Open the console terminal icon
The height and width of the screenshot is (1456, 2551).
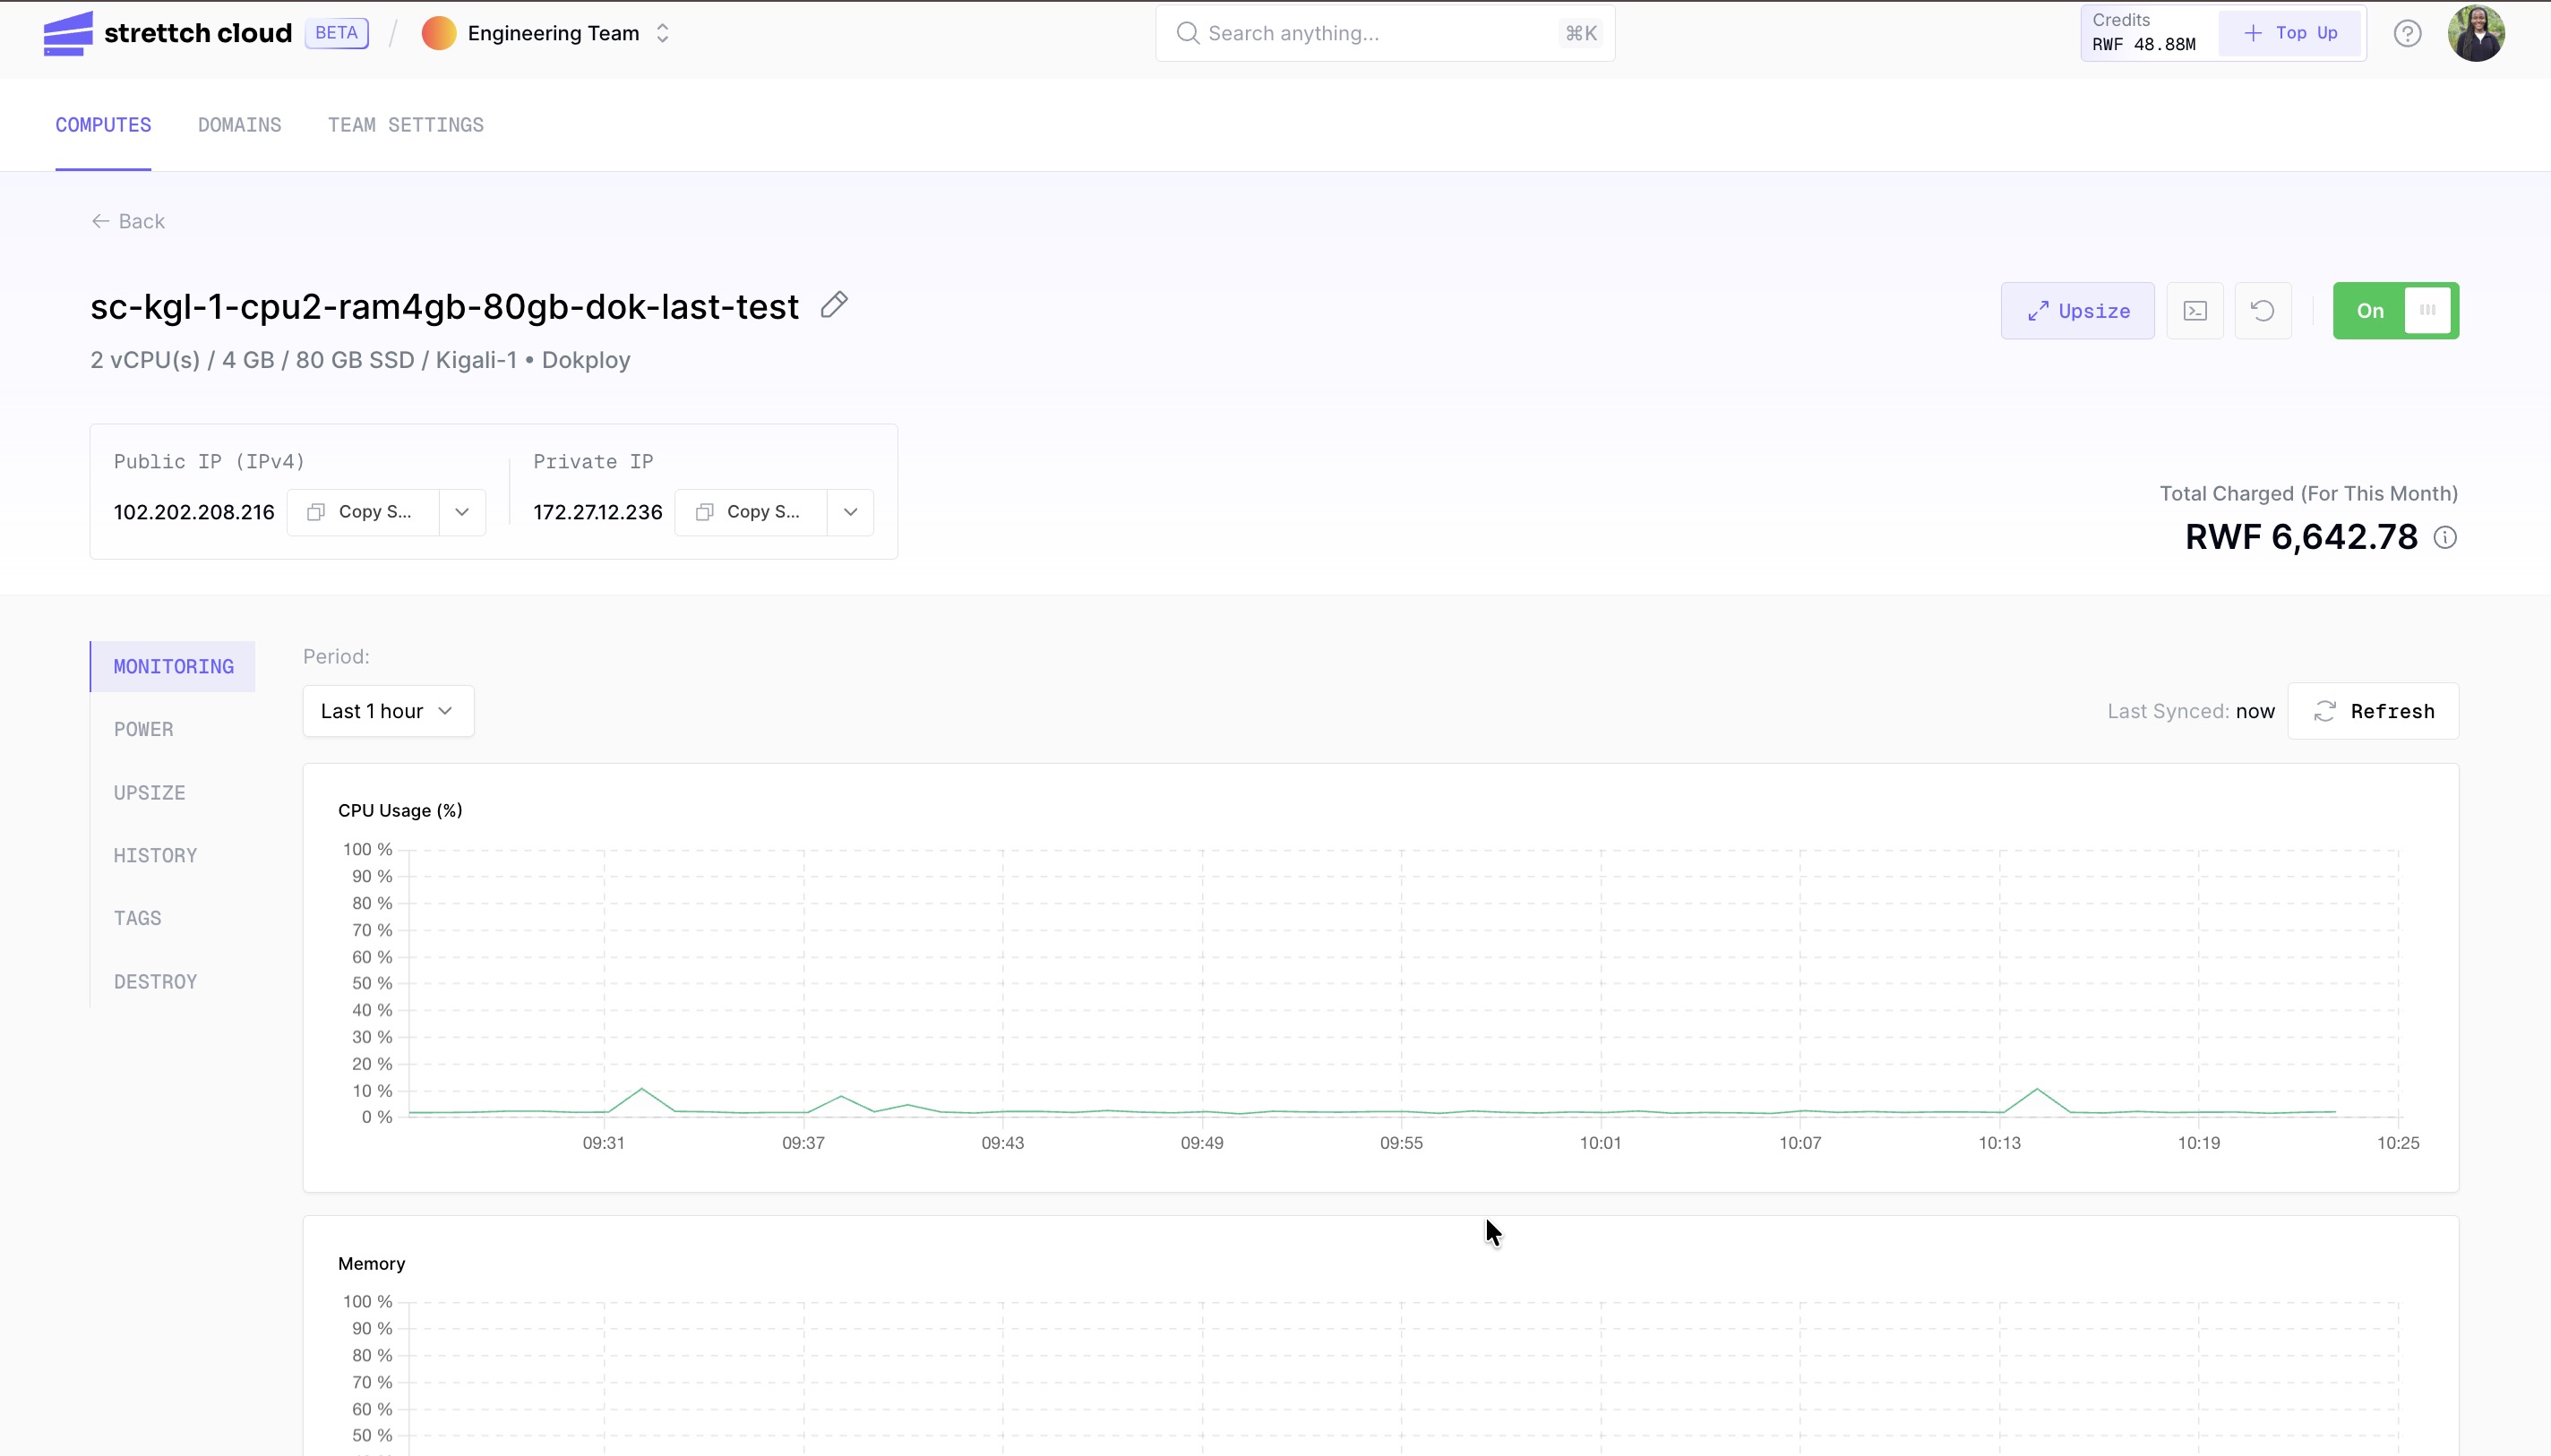tap(2195, 311)
